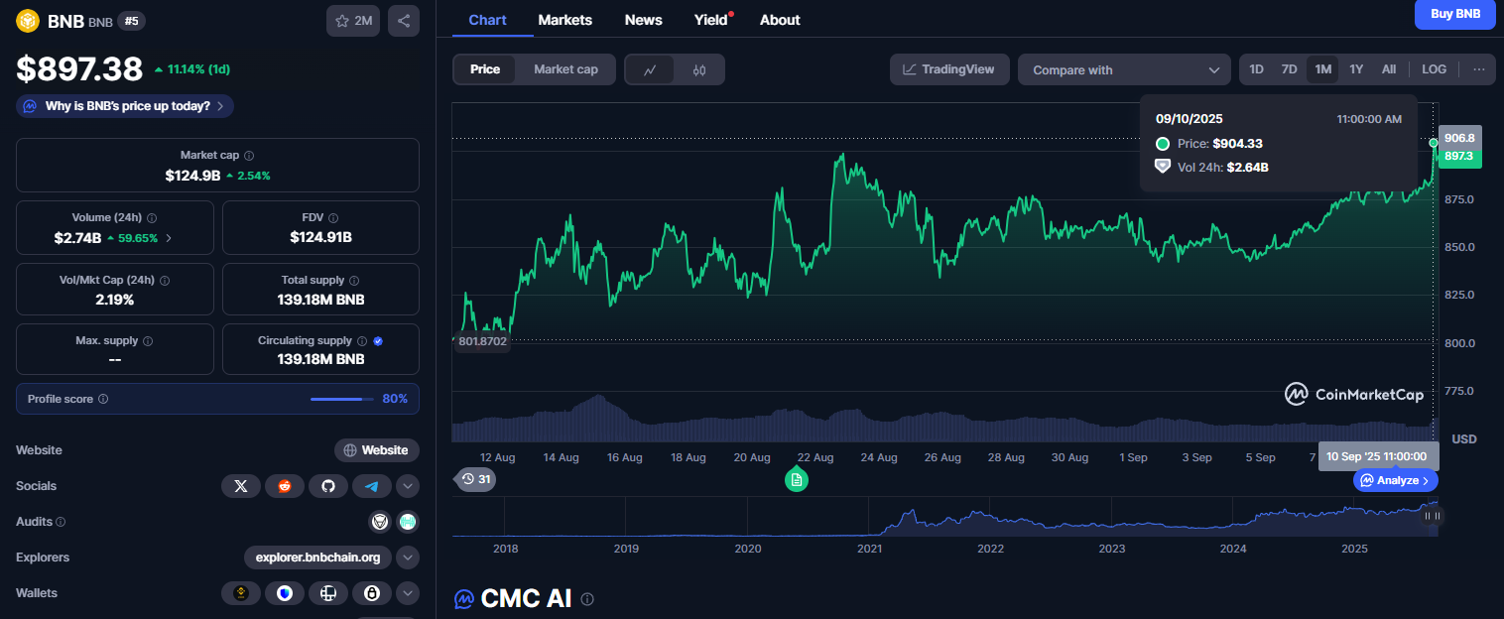Open BNB's Telegram social link

click(372, 486)
